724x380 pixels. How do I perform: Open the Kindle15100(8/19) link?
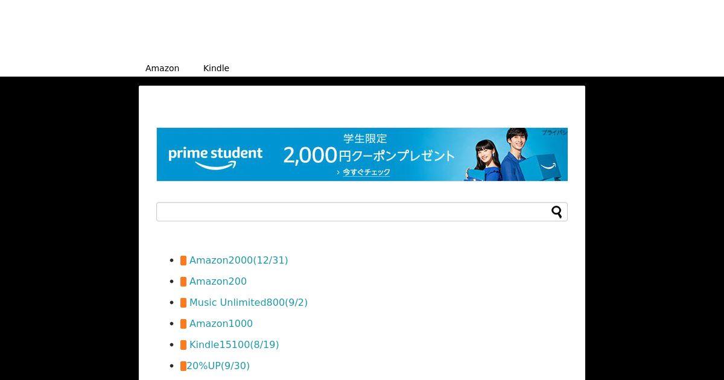click(234, 345)
